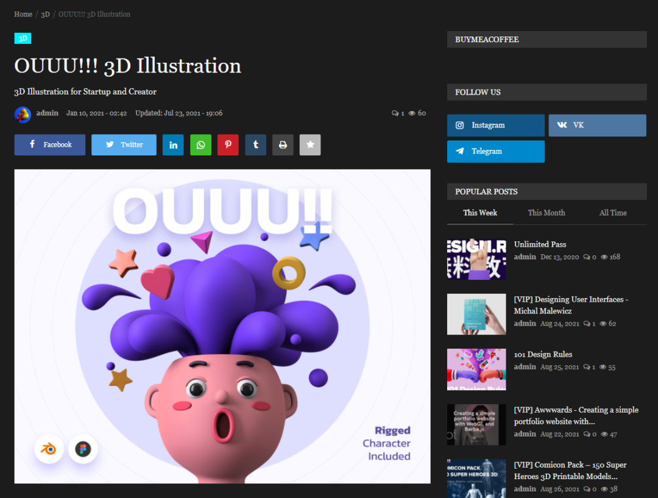Open the Unlimited Pass post
The width and height of the screenshot is (658, 498).
[540, 244]
